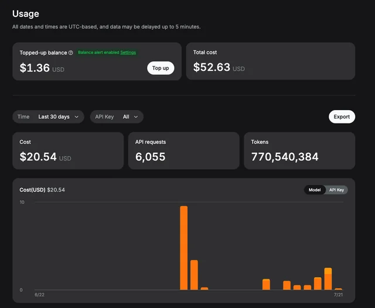Click the Balance alert enabled label

tap(98, 52)
